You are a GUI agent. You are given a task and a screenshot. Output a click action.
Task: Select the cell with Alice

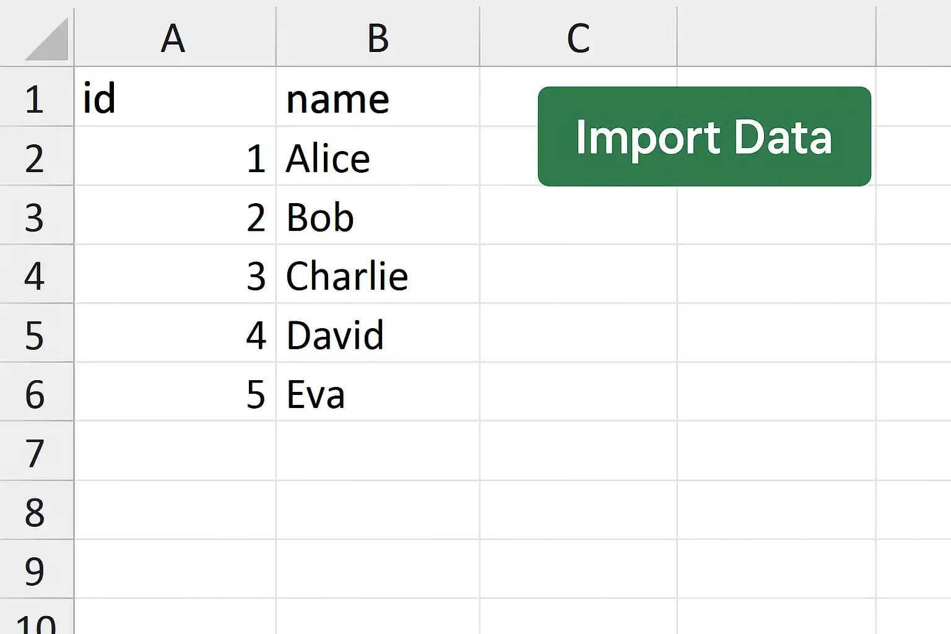[x=378, y=156]
